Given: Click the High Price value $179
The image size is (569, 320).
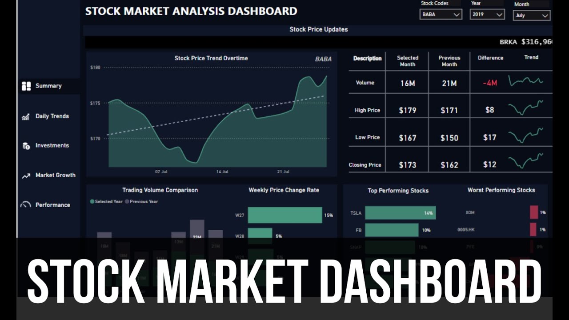Looking at the screenshot, I should coord(408,110).
